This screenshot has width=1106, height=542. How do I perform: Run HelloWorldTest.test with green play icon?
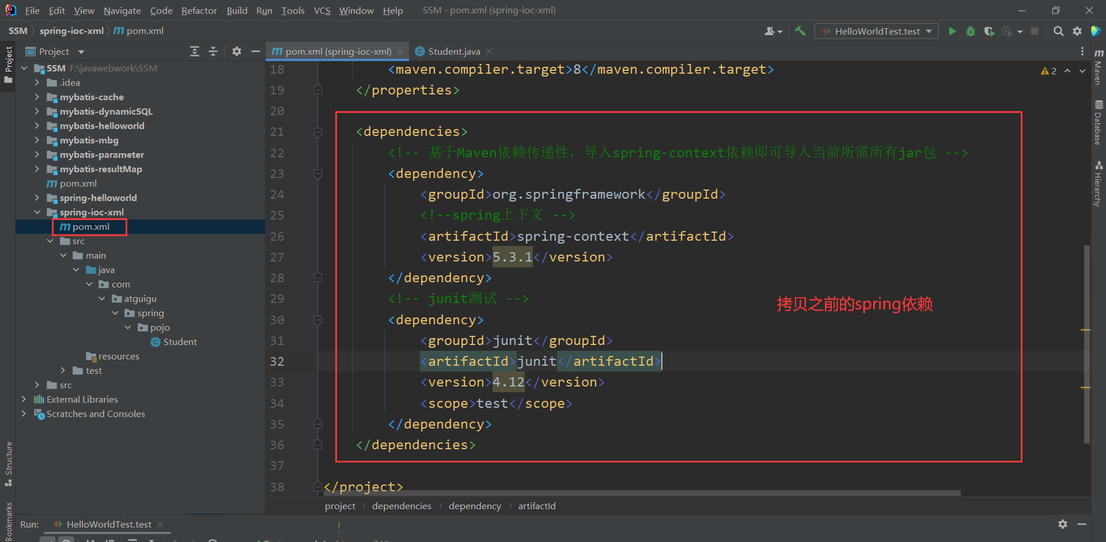tap(952, 31)
